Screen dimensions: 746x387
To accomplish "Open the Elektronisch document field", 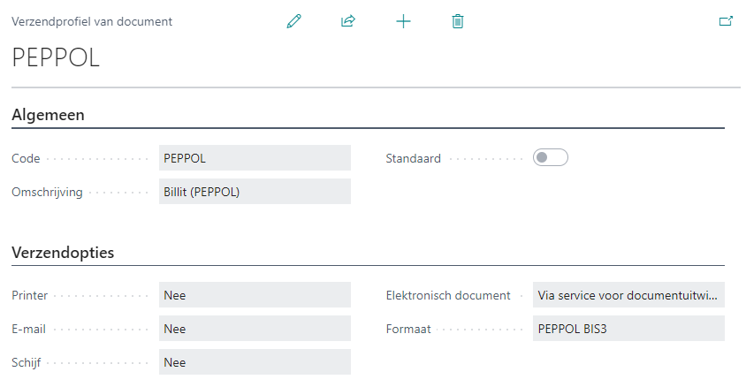I will point(628,295).
